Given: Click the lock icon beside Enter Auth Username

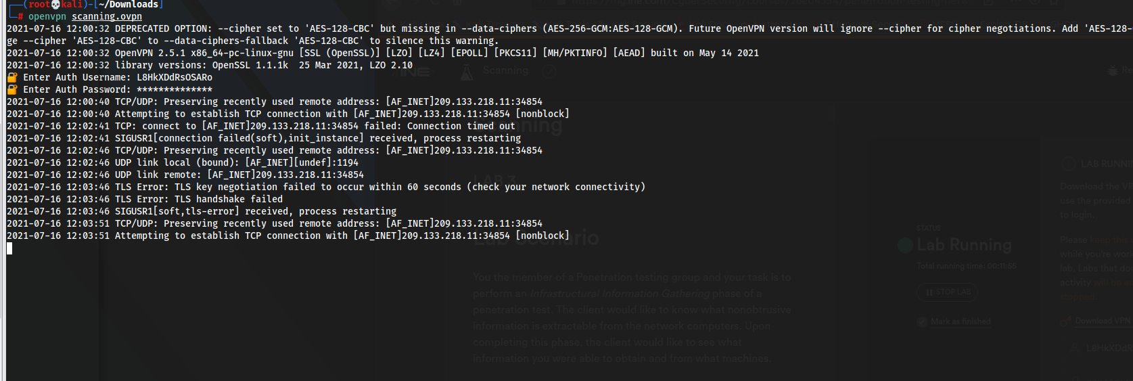Looking at the screenshot, I should [x=11, y=77].
